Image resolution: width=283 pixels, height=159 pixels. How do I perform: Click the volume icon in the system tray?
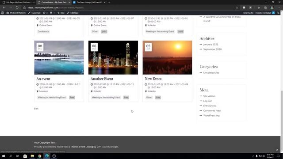(264, 156)
